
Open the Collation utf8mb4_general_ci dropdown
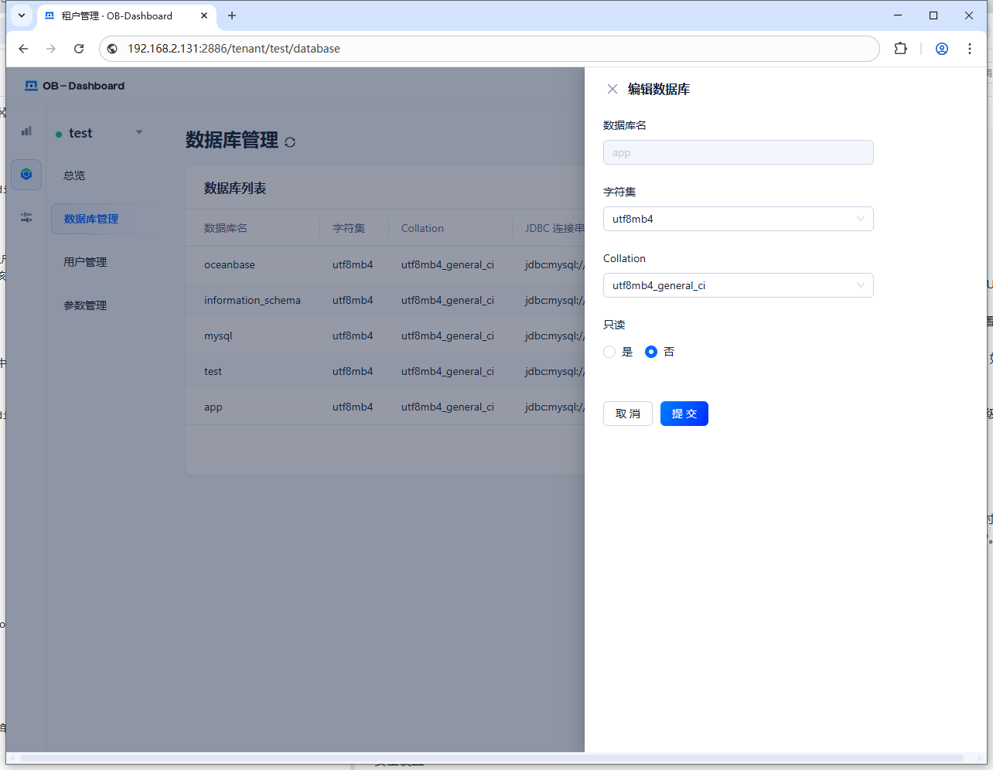coord(738,285)
